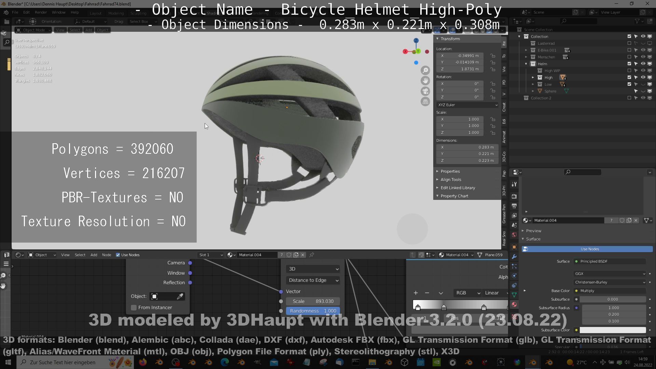Screen dimensions: 656x369
Task: Open the 3D dimensions dropdown on node
Action: click(x=313, y=269)
